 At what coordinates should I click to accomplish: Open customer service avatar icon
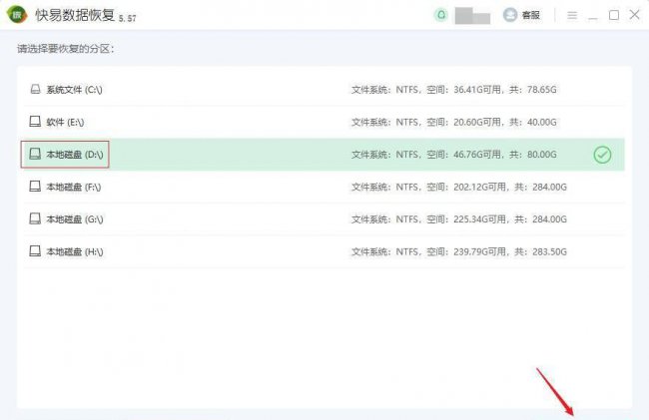510,15
